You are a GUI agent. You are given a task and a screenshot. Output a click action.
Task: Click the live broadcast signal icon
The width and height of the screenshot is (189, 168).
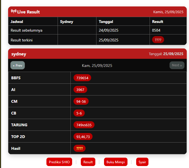[13, 11]
